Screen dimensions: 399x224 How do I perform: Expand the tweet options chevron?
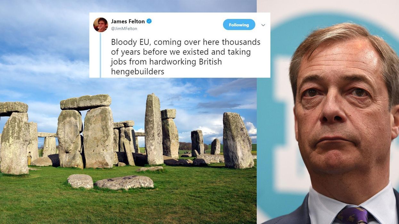[263, 25]
